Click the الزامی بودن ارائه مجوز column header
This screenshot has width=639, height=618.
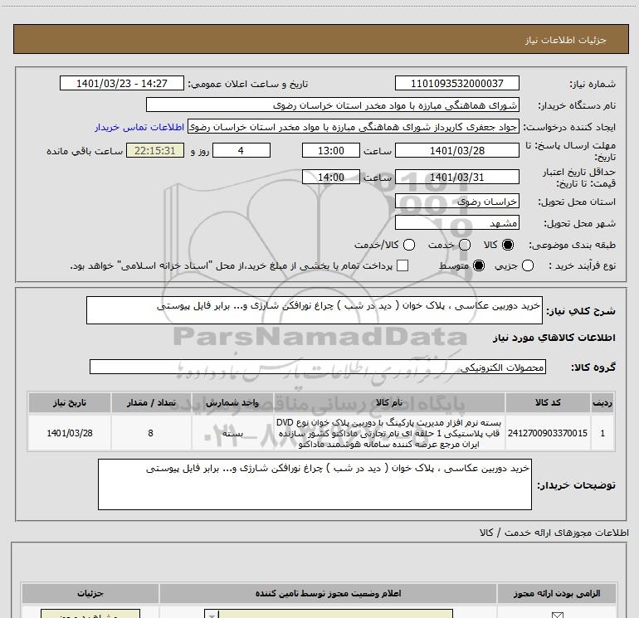557,593
